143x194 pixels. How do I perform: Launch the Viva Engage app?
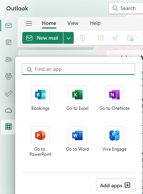click(x=114, y=135)
